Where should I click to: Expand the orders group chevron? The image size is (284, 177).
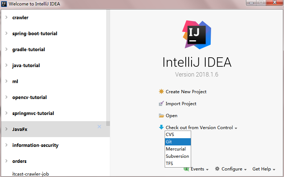[6, 161]
